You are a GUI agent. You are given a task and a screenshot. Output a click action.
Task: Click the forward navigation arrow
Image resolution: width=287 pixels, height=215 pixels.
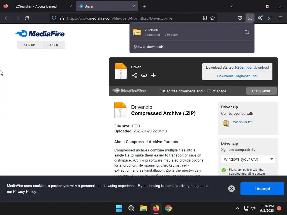tap(17, 18)
